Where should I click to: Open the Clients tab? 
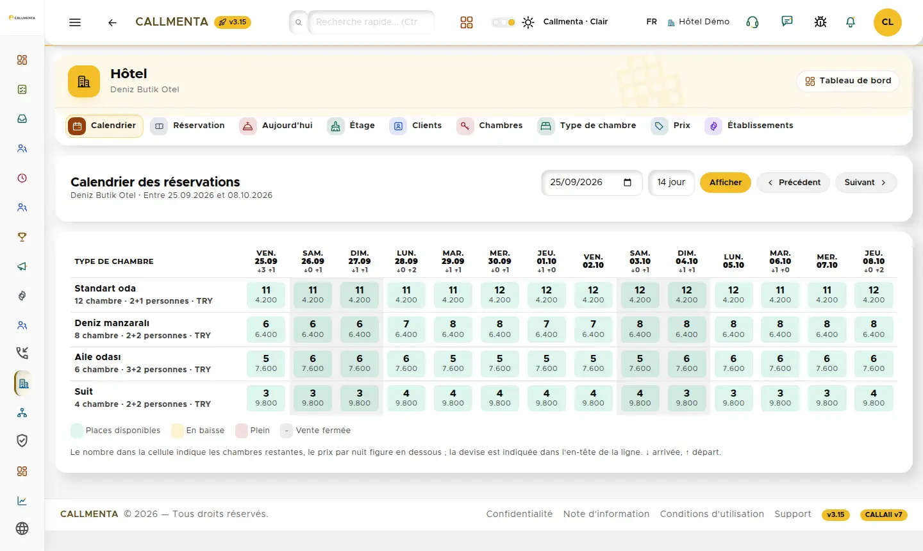tap(416, 126)
